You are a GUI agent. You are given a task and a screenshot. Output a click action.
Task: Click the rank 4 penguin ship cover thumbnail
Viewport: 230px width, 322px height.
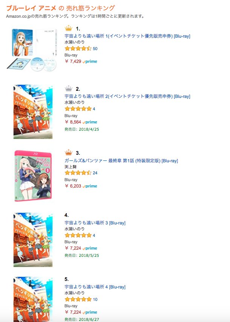click(x=33, y=240)
